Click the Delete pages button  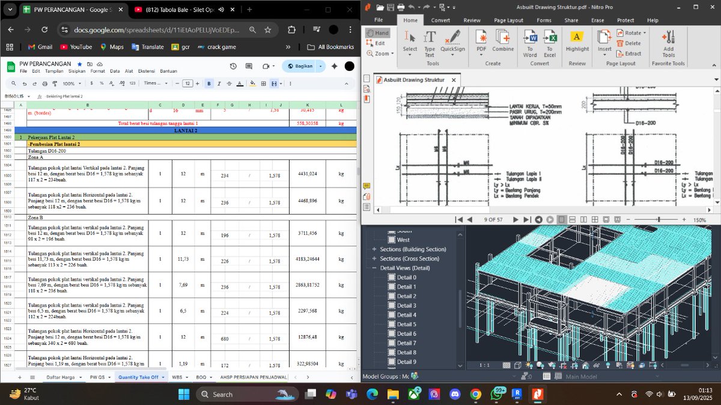click(x=628, y=43)
